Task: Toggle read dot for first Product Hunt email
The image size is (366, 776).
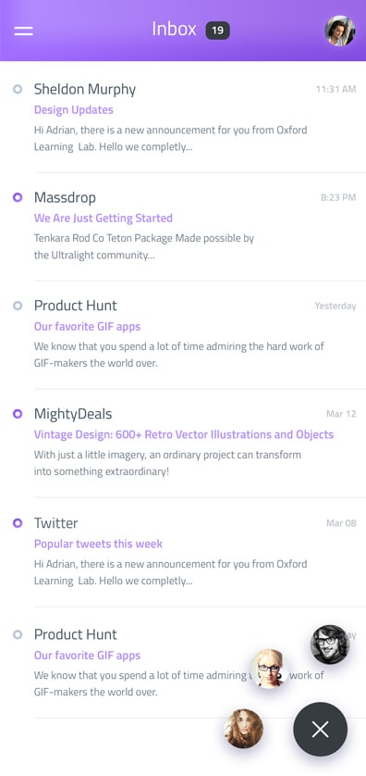Action: click(18, 306)
